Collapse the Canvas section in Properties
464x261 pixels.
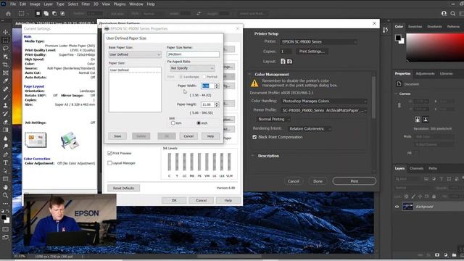click(397, 94)
